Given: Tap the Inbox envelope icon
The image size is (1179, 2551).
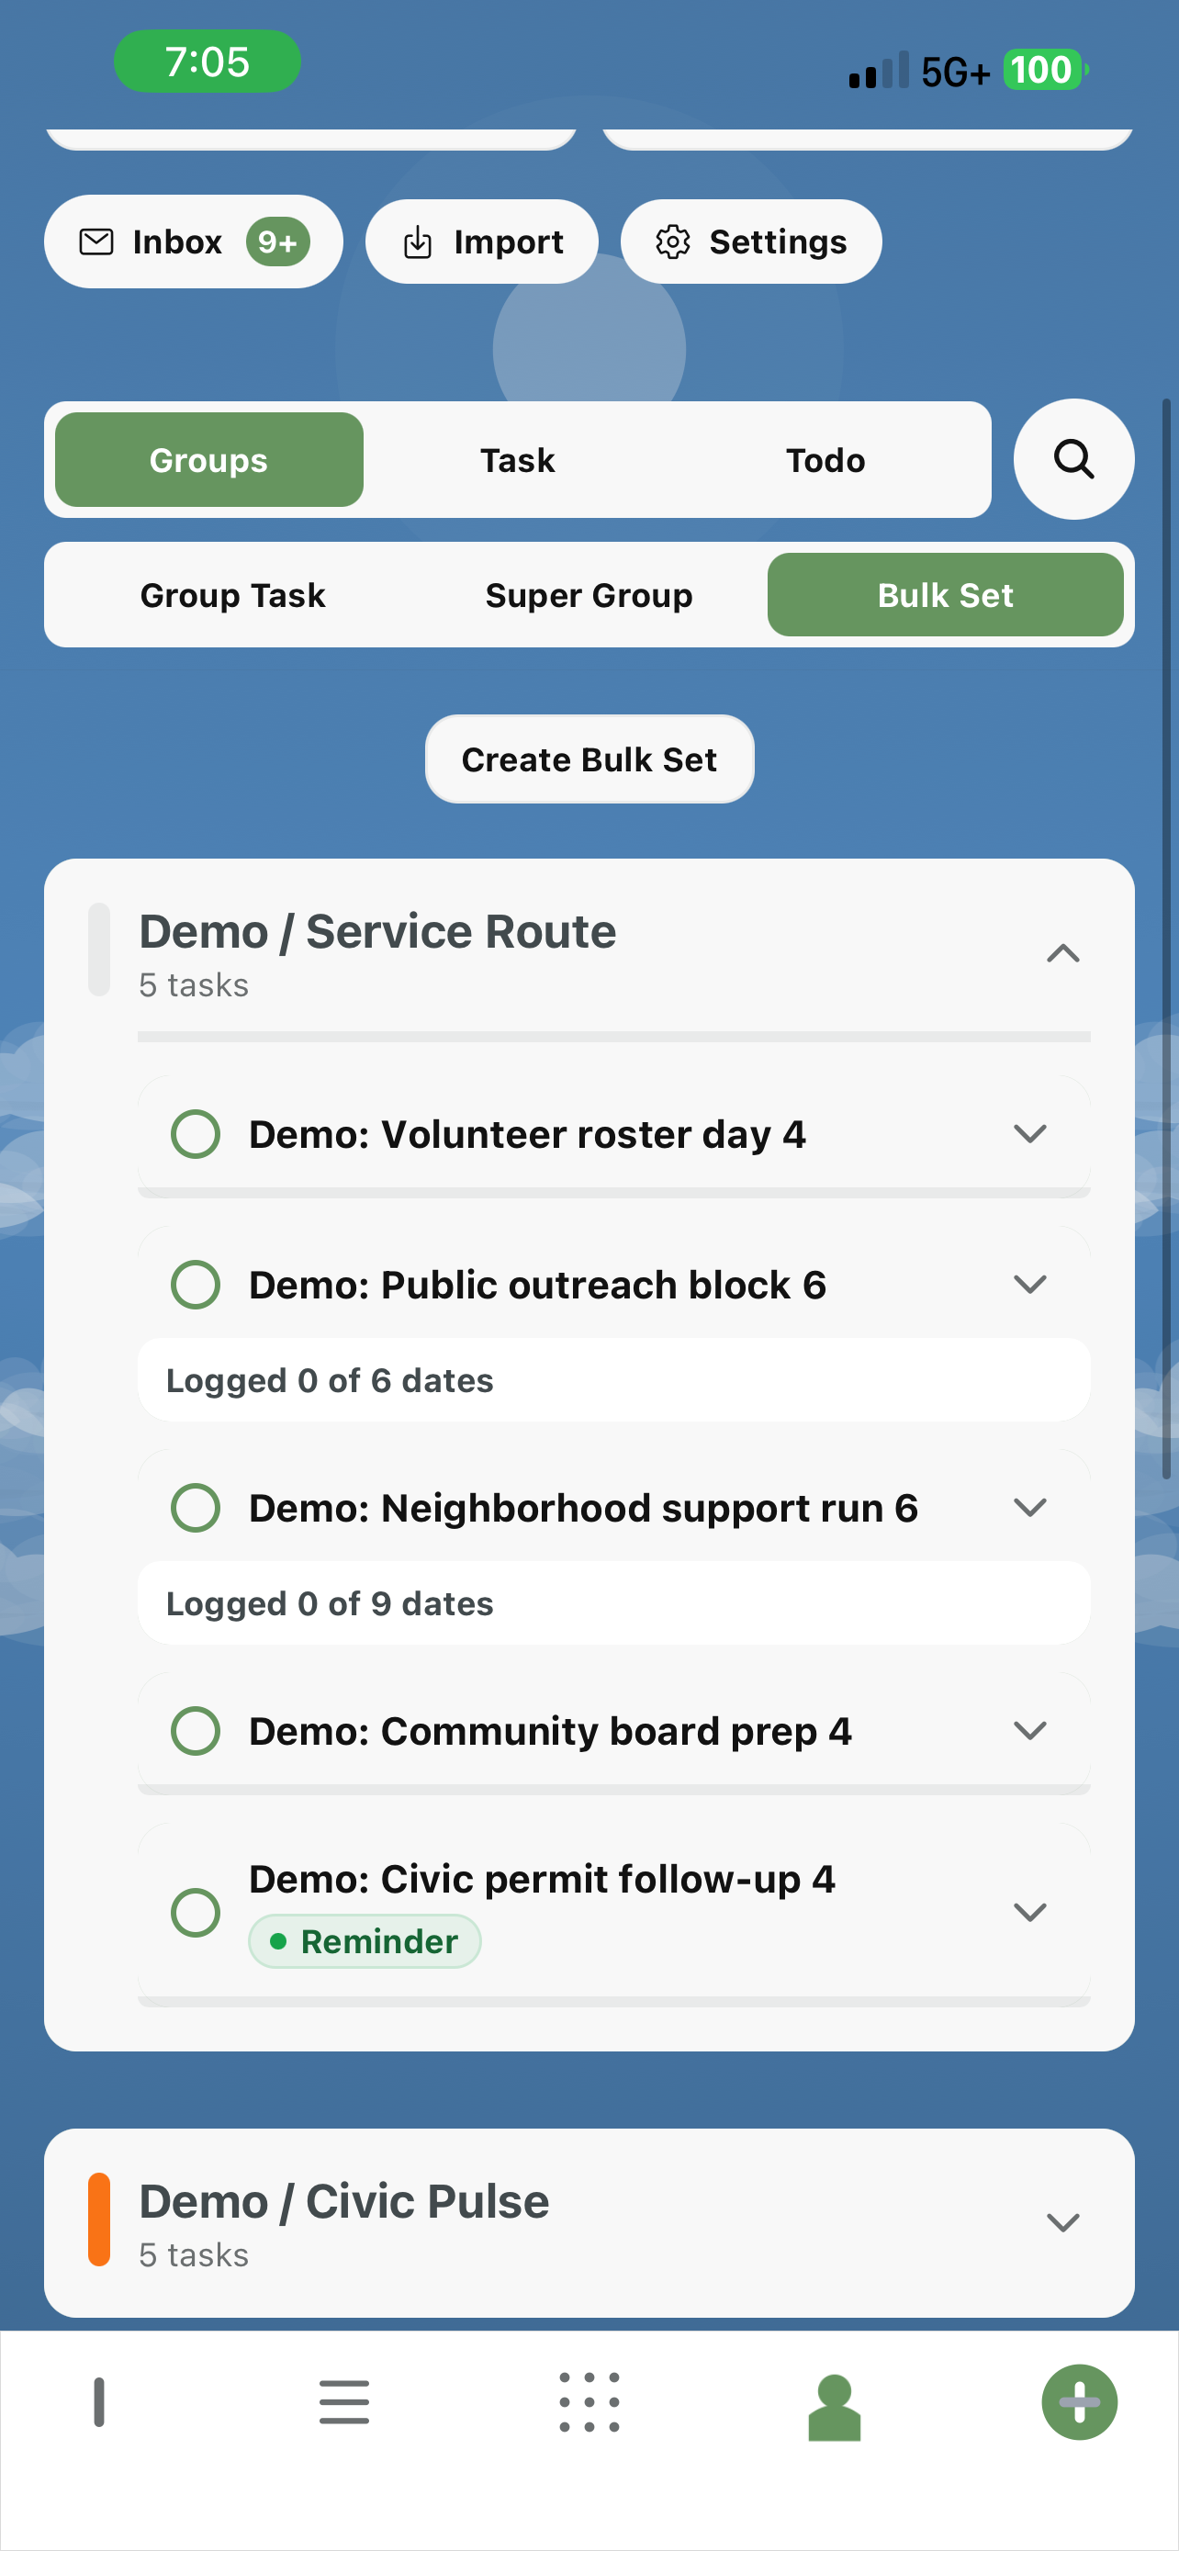Looking at the screenshot, I should click(96, 242).
